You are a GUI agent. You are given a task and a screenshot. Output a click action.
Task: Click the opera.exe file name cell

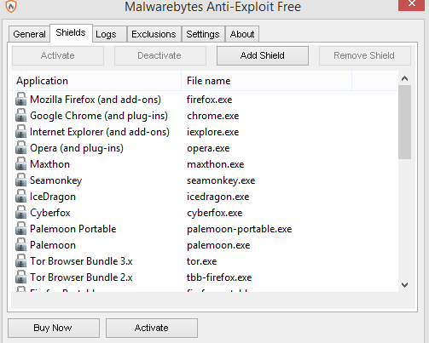208,148
